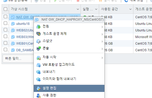This screenshot has width=152, height=98.
Task: Open the 자동 시작 autostart submenu
Action: tap(69, 57)
